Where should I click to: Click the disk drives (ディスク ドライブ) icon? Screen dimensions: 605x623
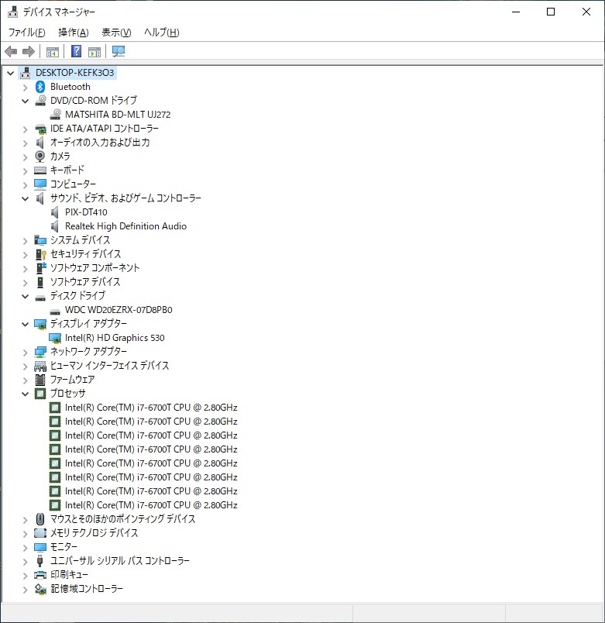coord(40,298)
